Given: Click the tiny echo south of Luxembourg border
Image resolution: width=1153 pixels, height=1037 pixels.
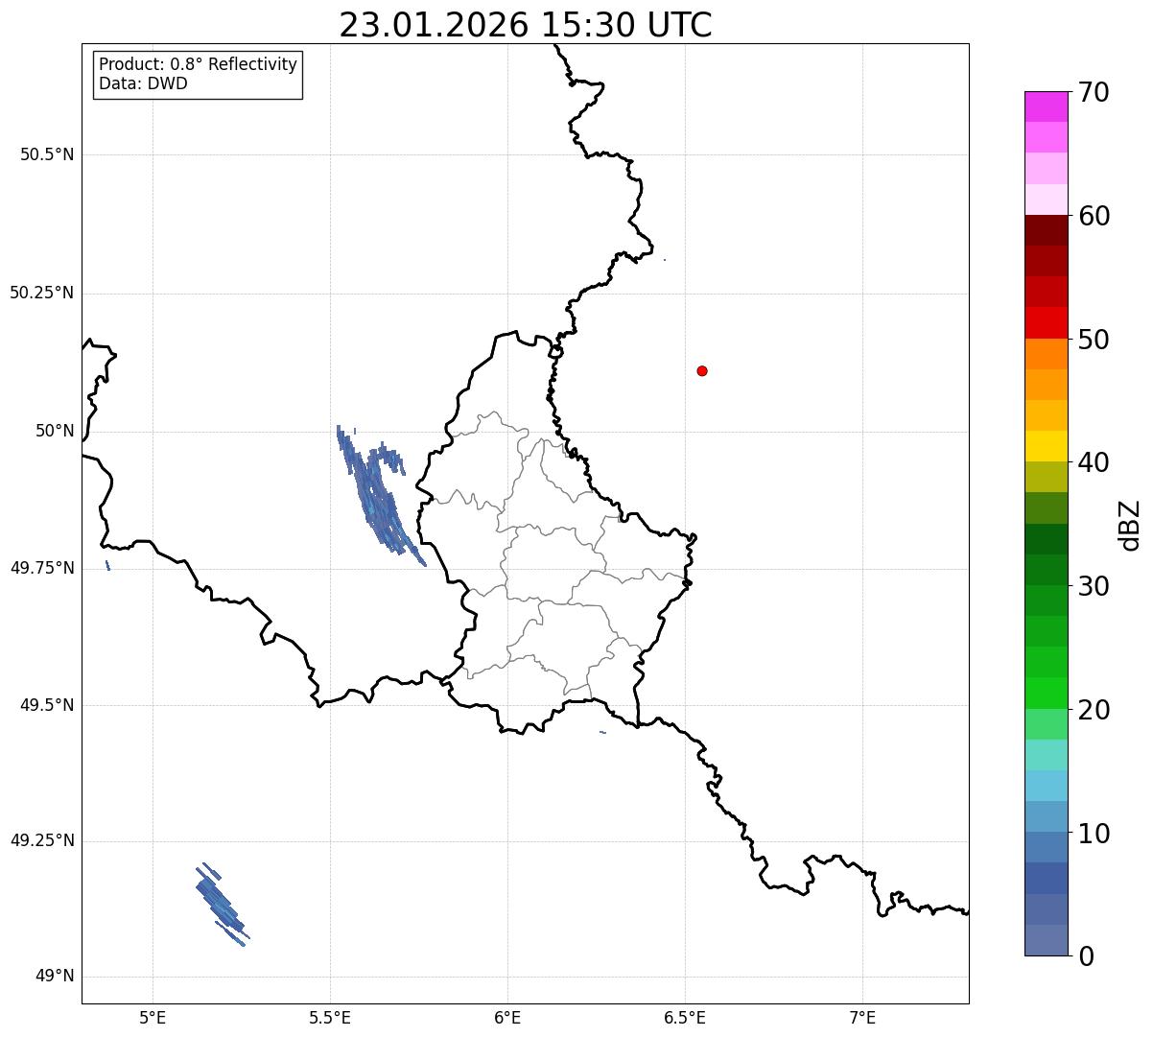Looking at the screenshot, I should pos(602,732).
